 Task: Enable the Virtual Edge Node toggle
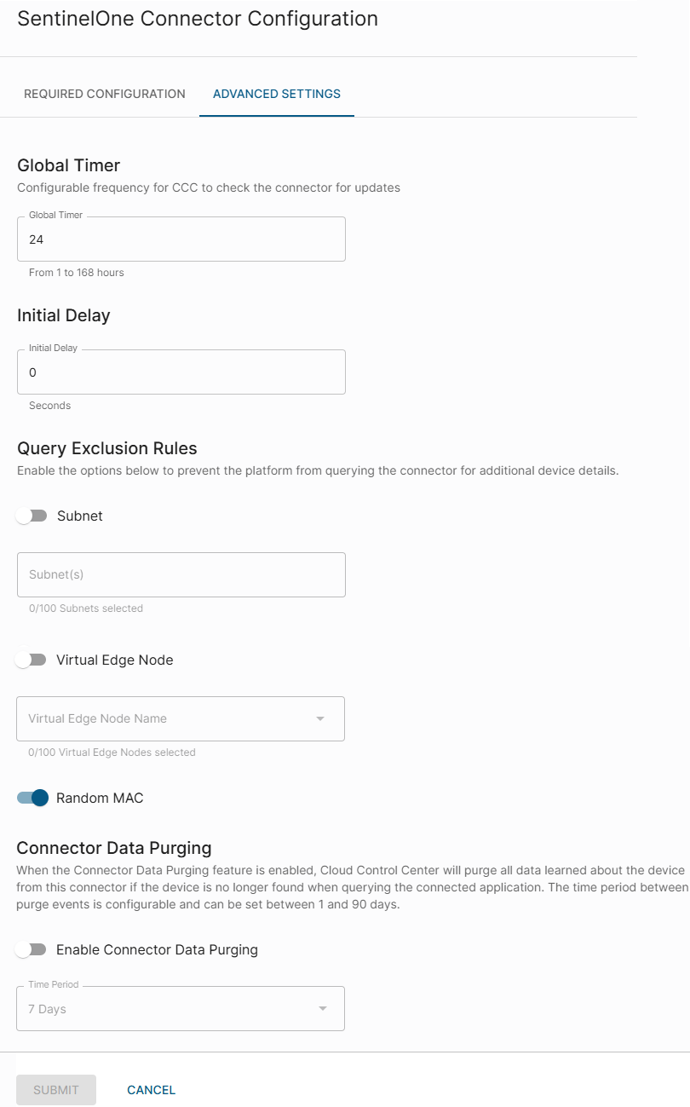pyautogui.click(x=32, y=660)
